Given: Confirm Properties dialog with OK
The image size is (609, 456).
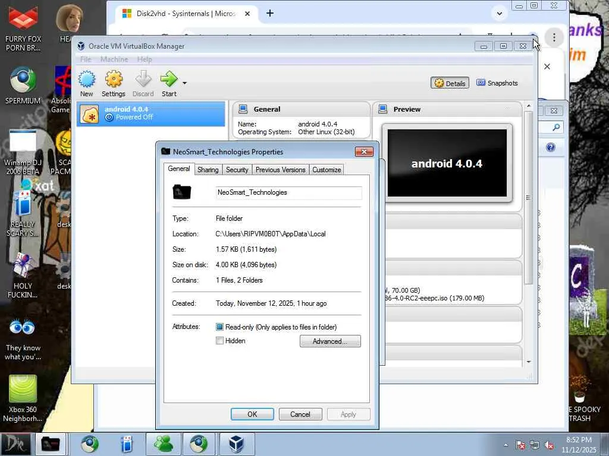Looking at the screenshot, I should pyautogui.click(x=252, y=414).
